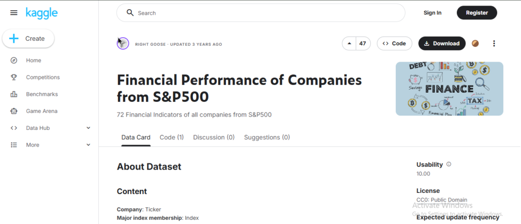This screenshot has width=521, height=224.
Task: Open the Discussion (0) tab
Action: (214, 137)
